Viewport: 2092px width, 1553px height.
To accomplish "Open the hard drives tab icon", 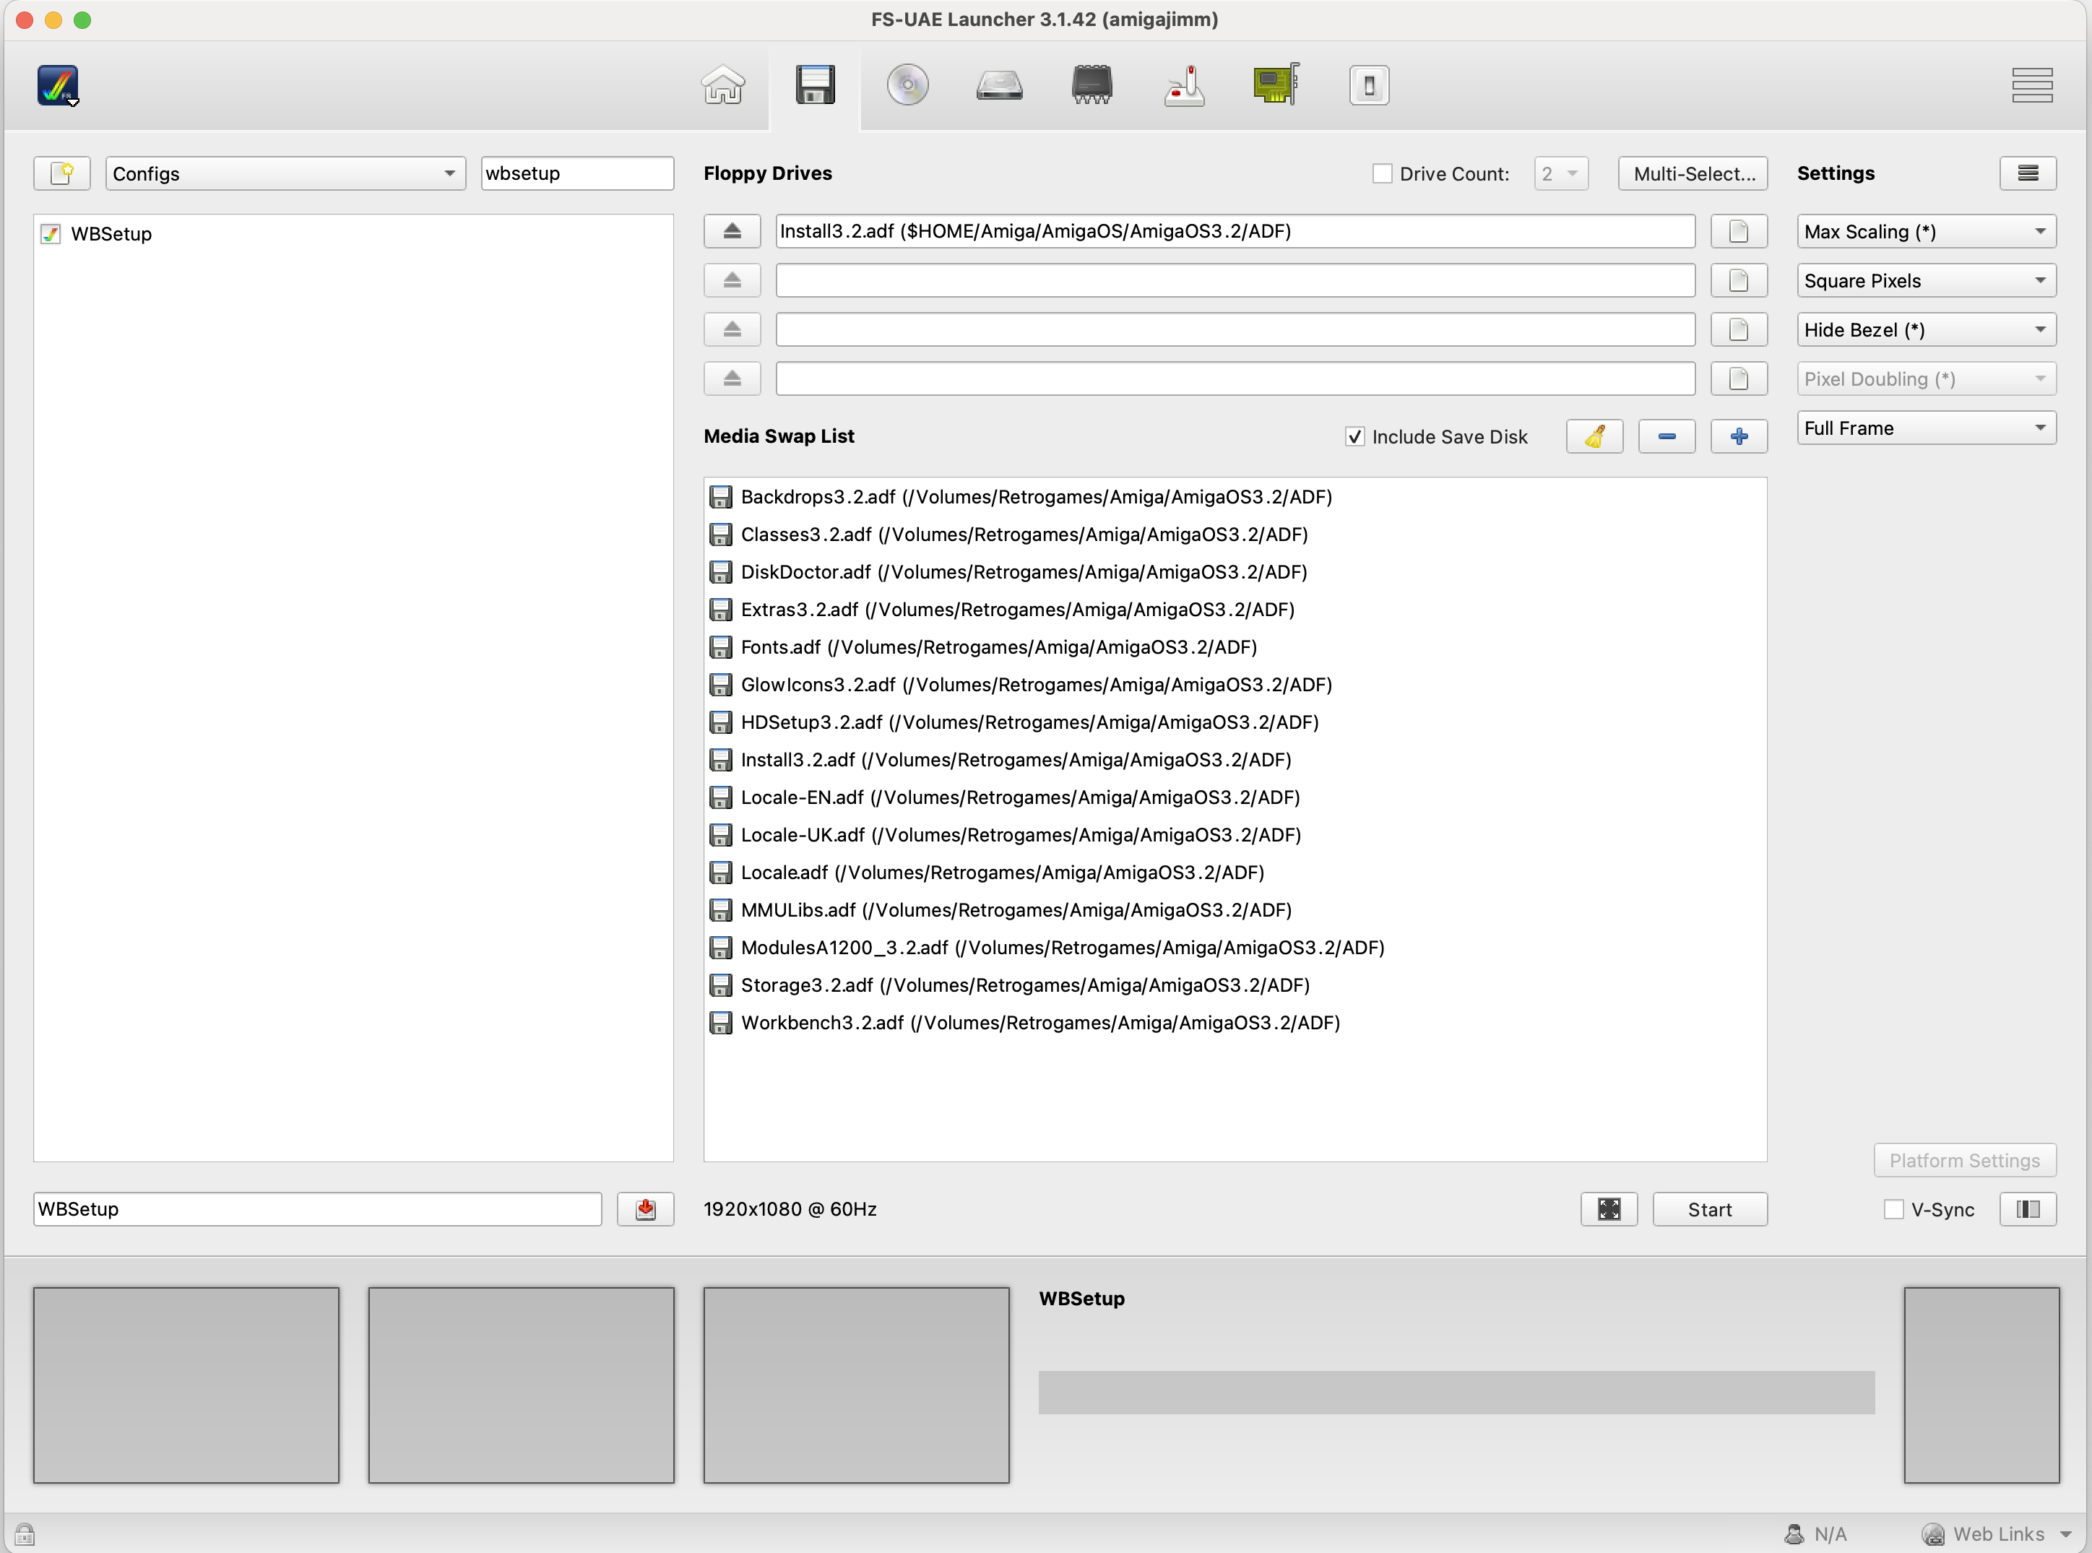I will pos(998,85).
